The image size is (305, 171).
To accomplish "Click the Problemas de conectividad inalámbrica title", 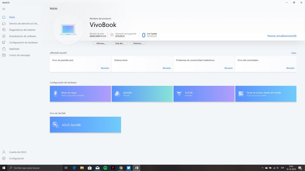I will pyautogui.click(x=195, y=60).
